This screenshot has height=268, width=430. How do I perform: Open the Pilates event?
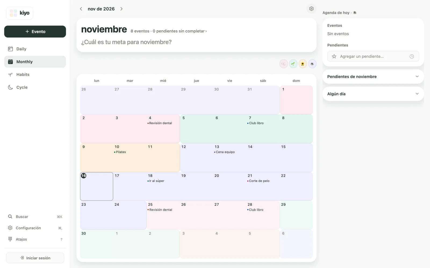[120, 152]
